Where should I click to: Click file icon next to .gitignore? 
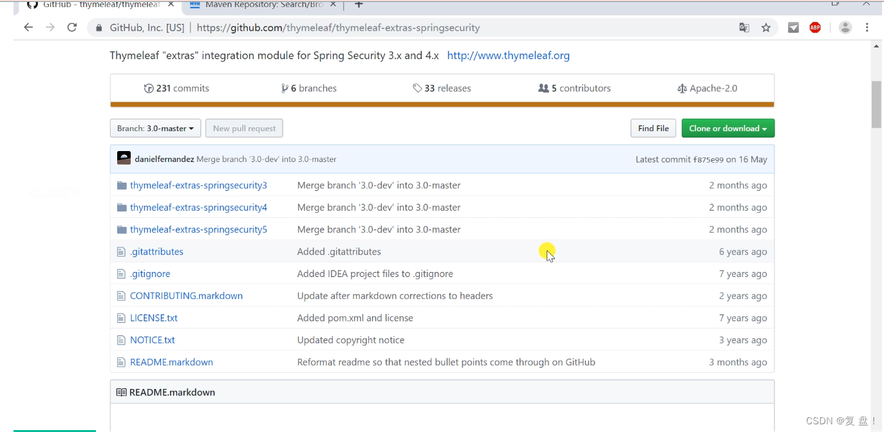pyautogui.click(x=121, y=274)
